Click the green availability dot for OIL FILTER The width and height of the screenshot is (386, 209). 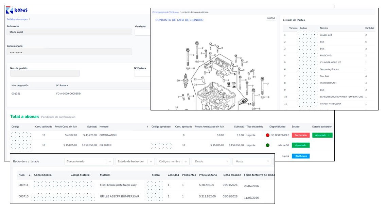tap(268, 145)
